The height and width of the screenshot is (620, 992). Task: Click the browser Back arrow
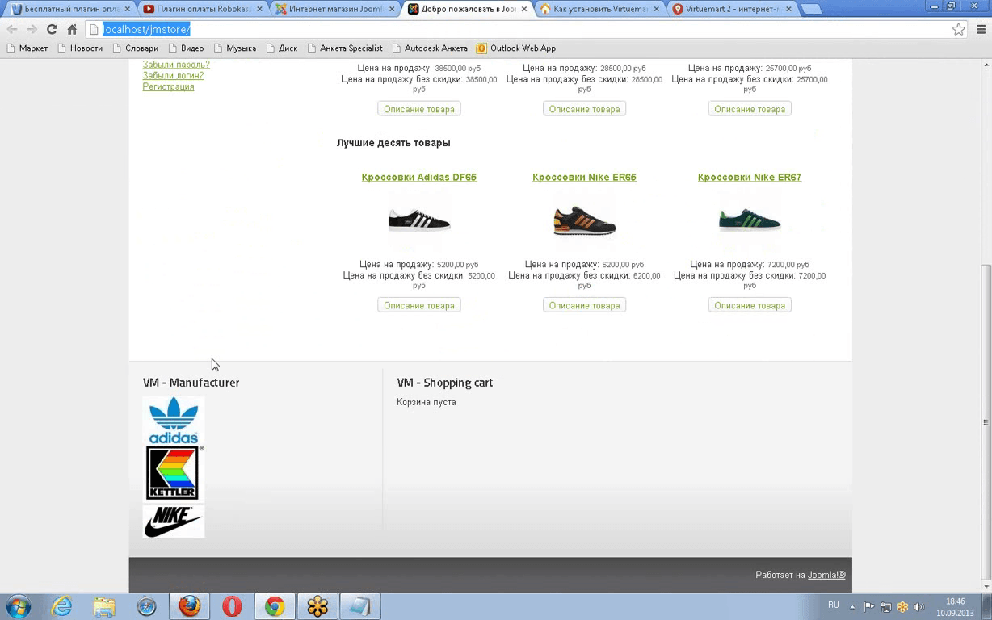click(12, 29)
